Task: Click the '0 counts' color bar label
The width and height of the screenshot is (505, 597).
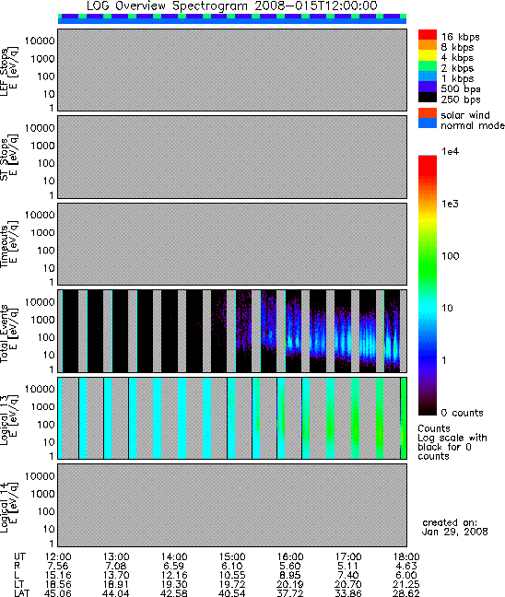Action: coord(462,413)
